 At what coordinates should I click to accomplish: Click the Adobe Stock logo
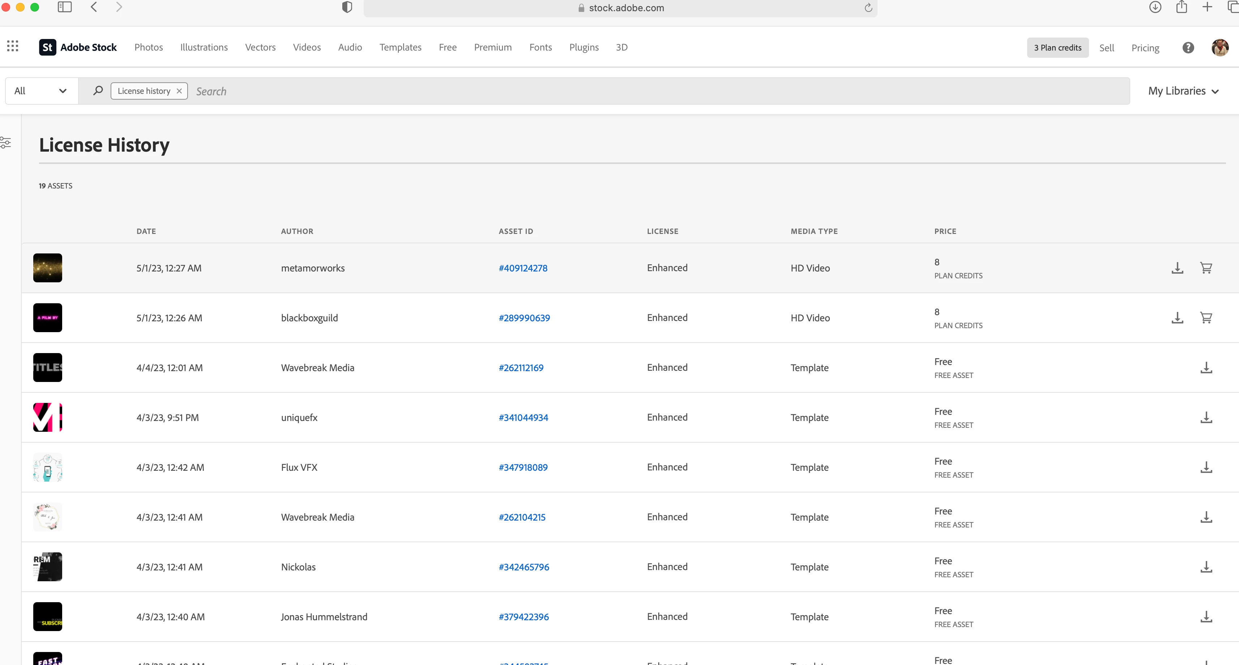[x=78, y=47]
